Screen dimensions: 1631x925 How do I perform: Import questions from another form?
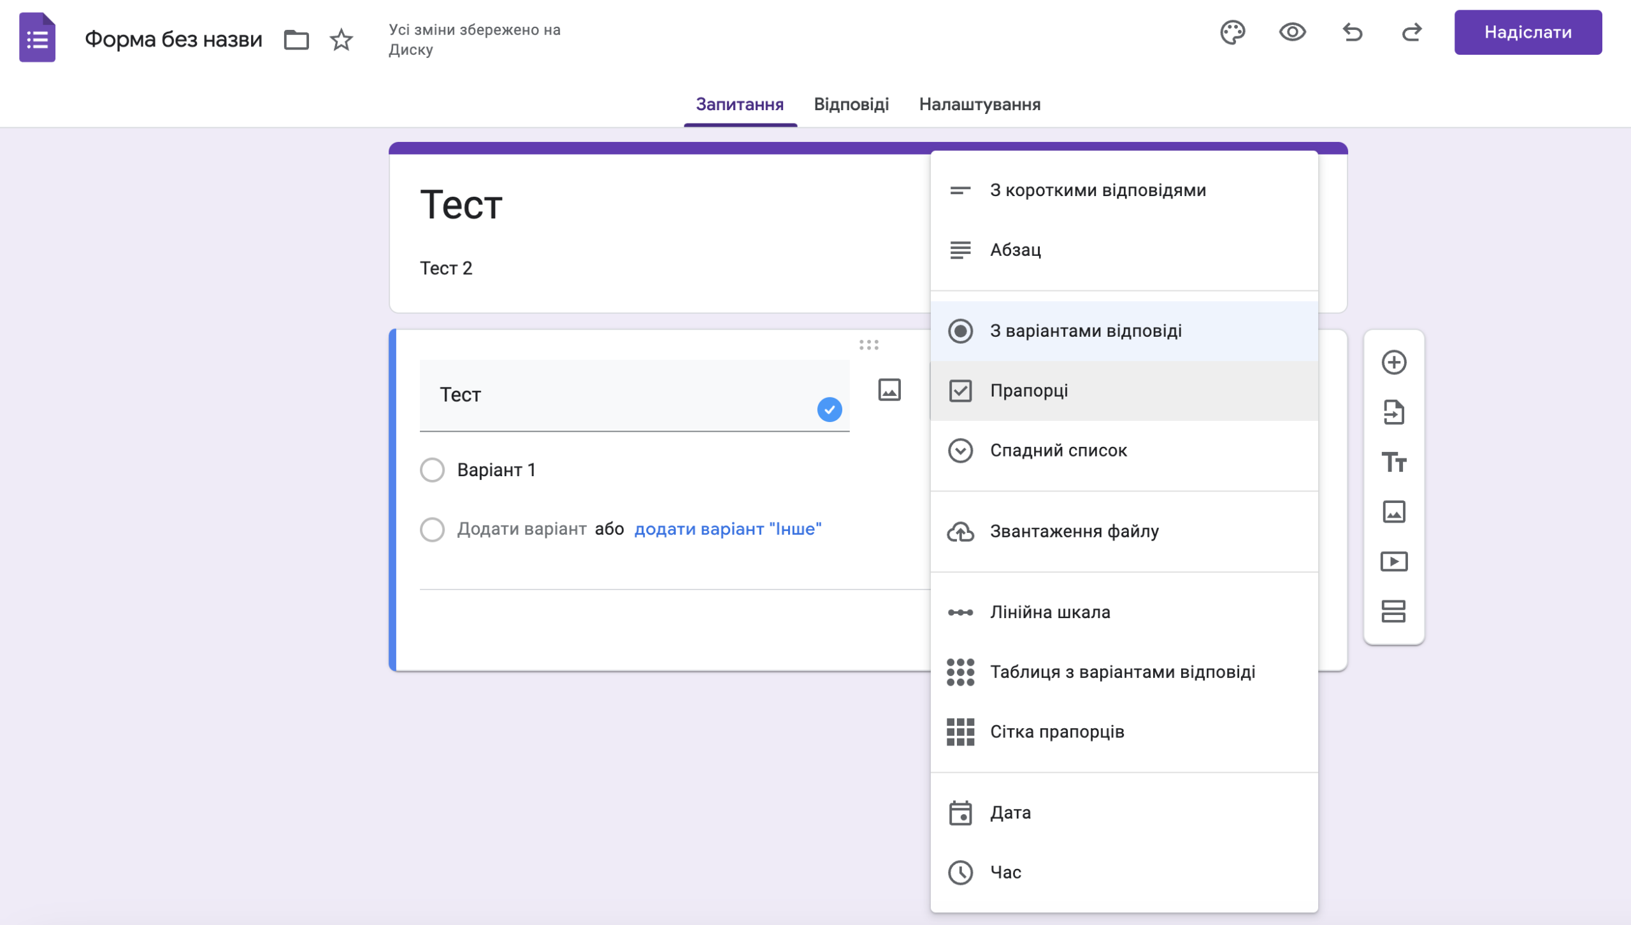pyautogui.click(x=1394, y=413)
